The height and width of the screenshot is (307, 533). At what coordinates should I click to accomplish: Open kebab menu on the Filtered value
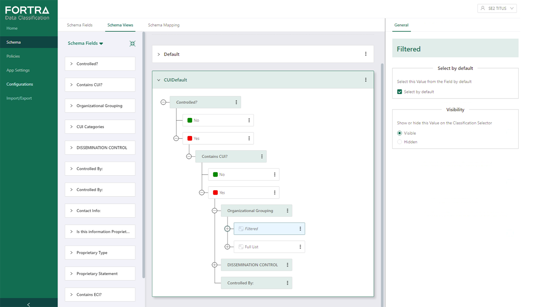[300, 229]
